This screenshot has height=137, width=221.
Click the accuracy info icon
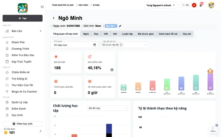(x=112, y=70)
